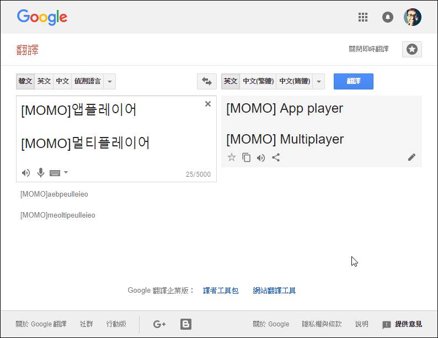Select 韓文 as source language
The width and height of the screenshot is (438, 338).
click(25, 81)
